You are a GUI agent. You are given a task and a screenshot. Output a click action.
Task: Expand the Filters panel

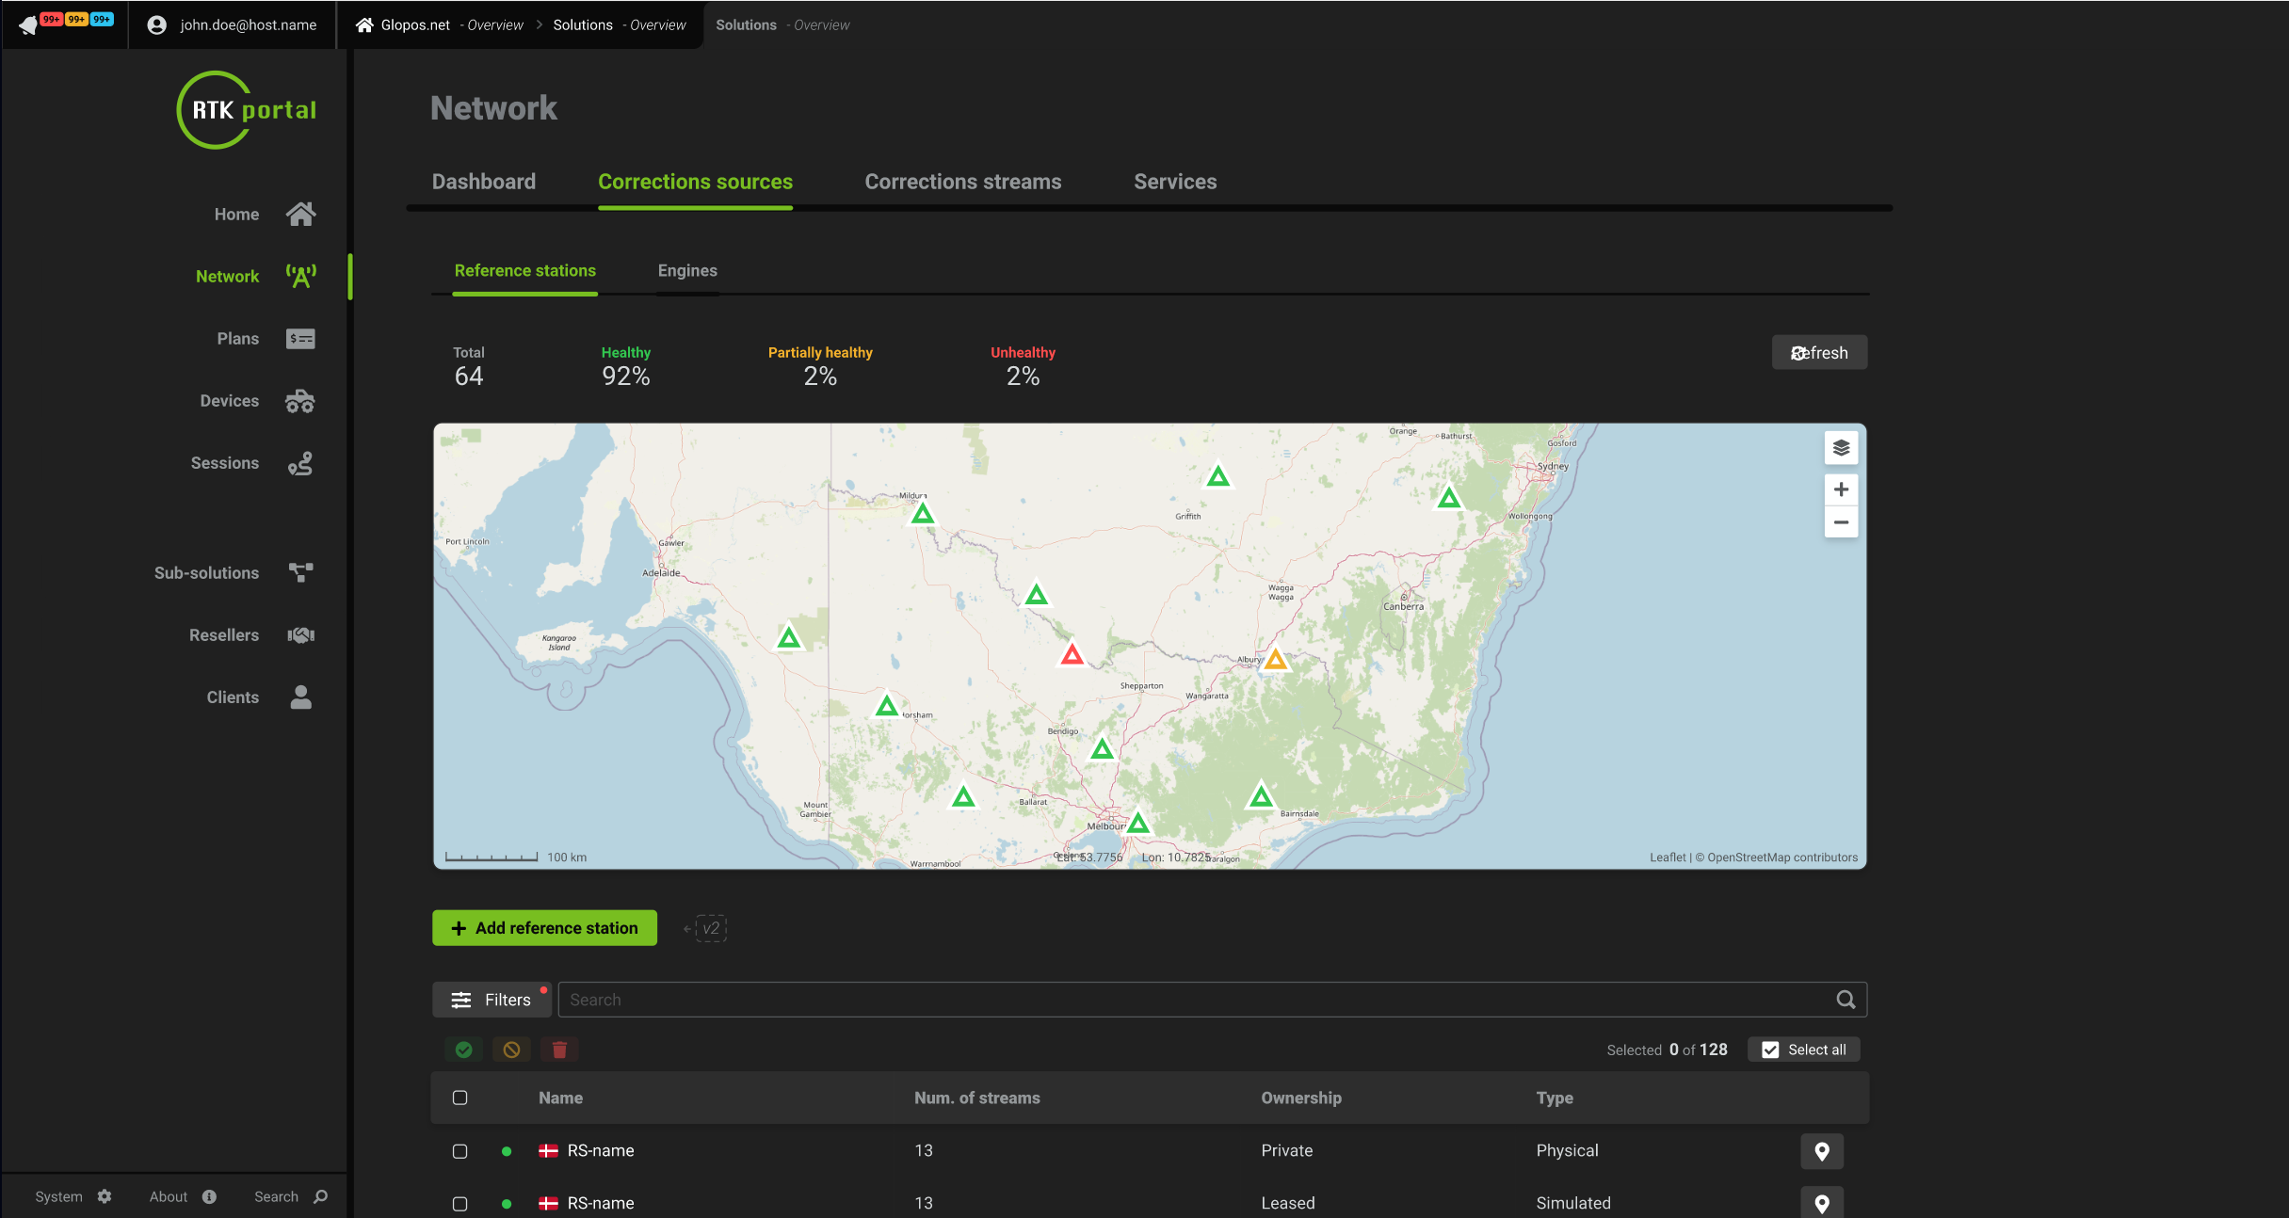click(x=492, y=1000)
